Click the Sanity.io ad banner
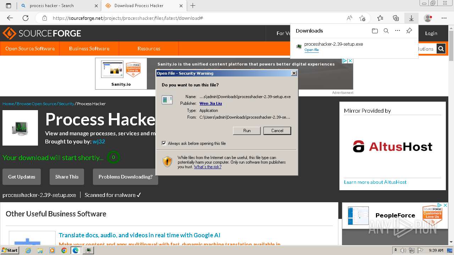454x255 pixels. click(224, 74)
